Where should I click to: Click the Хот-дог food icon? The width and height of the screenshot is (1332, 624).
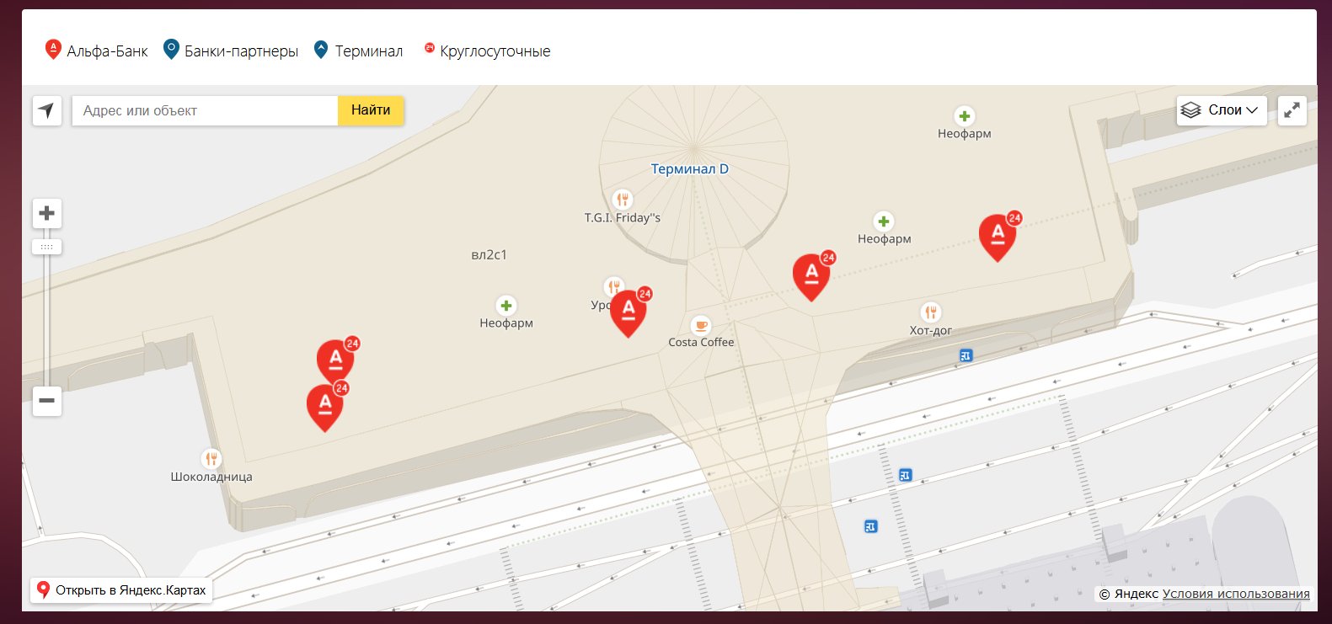931,312
